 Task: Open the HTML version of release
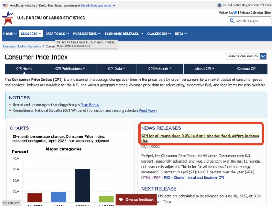pos(146,177)
